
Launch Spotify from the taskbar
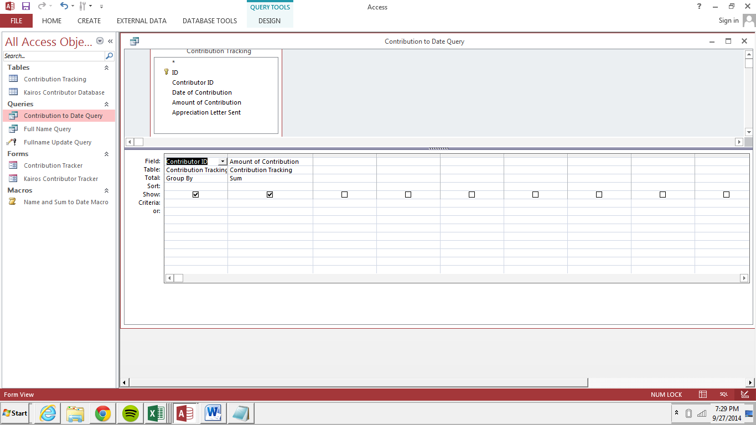click(x=130, y=413)
